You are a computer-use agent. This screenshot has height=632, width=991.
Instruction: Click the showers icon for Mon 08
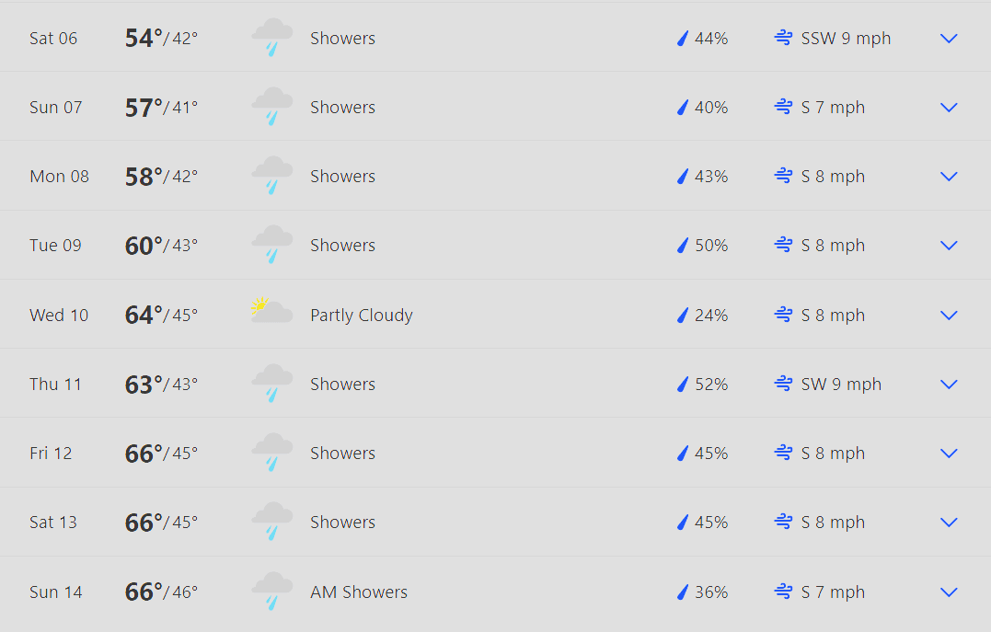click(272, 176)
